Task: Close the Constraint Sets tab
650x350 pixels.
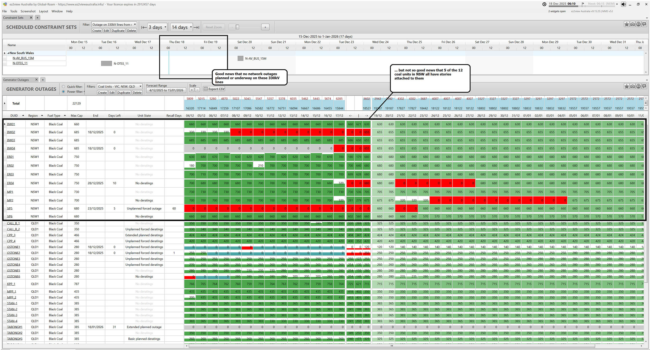Action: point(31,18)
